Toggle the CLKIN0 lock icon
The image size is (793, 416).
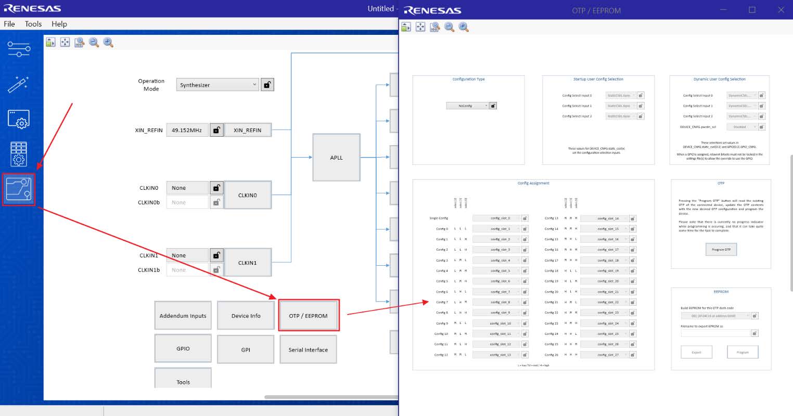[216, 188]
